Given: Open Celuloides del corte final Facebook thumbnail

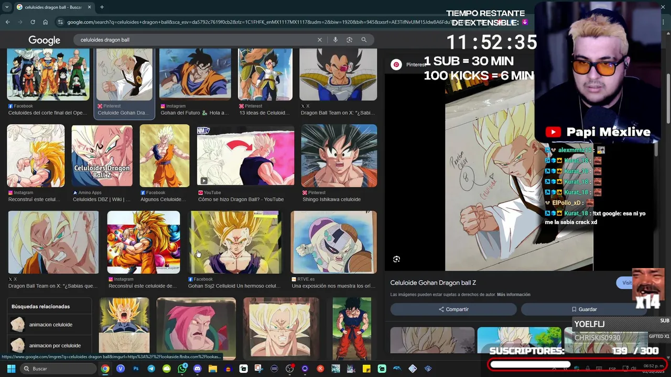Looking at the screenshot, I should 48,74.
